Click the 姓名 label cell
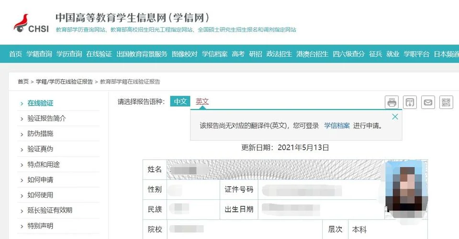 (x=155, y=170)
